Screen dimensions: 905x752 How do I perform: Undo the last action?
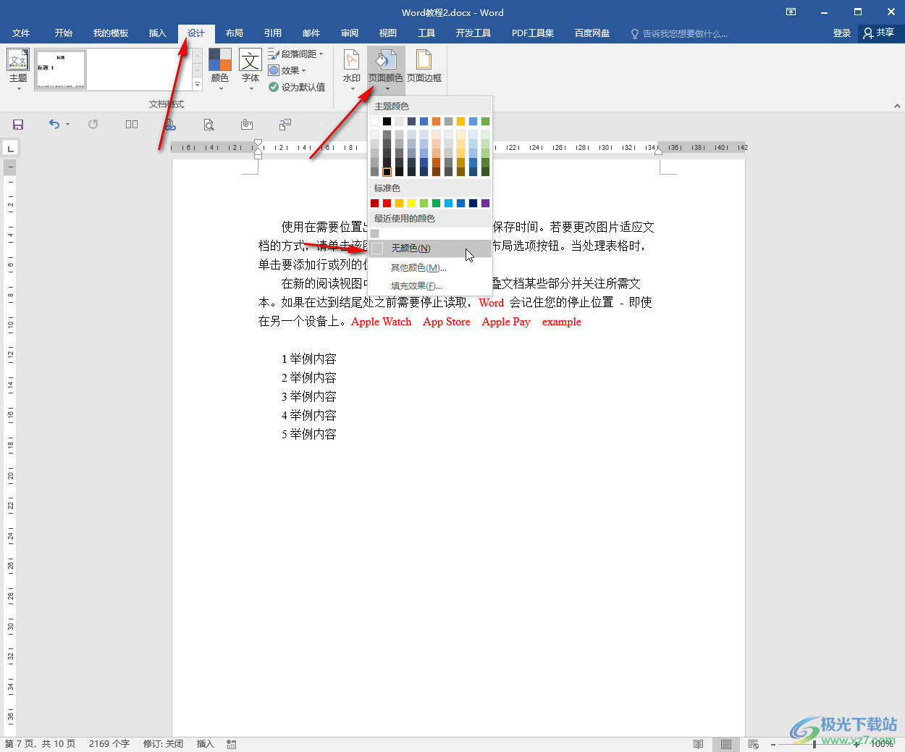(x=54, y=125)
